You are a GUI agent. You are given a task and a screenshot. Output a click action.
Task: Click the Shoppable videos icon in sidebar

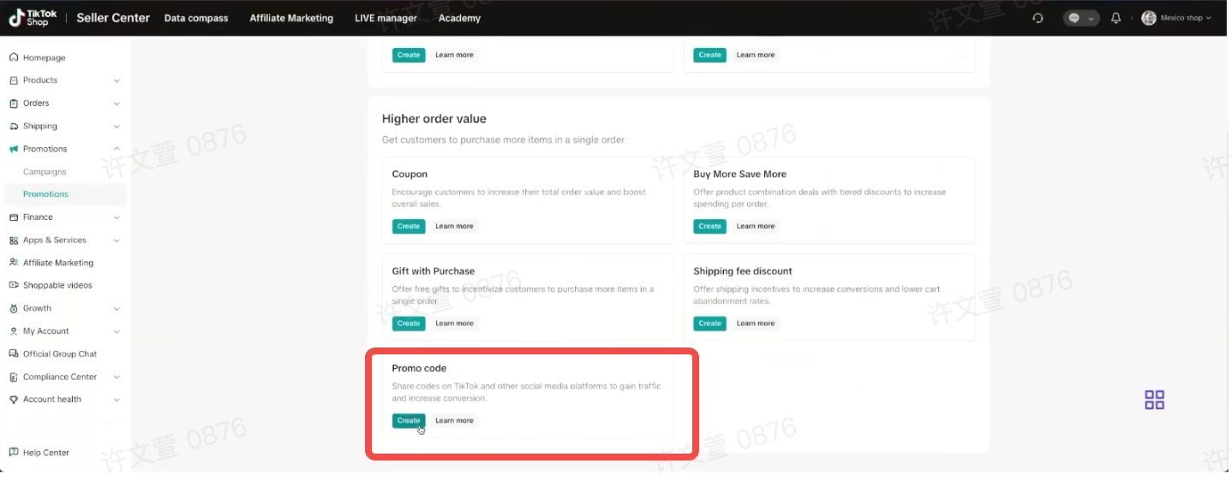14,286
